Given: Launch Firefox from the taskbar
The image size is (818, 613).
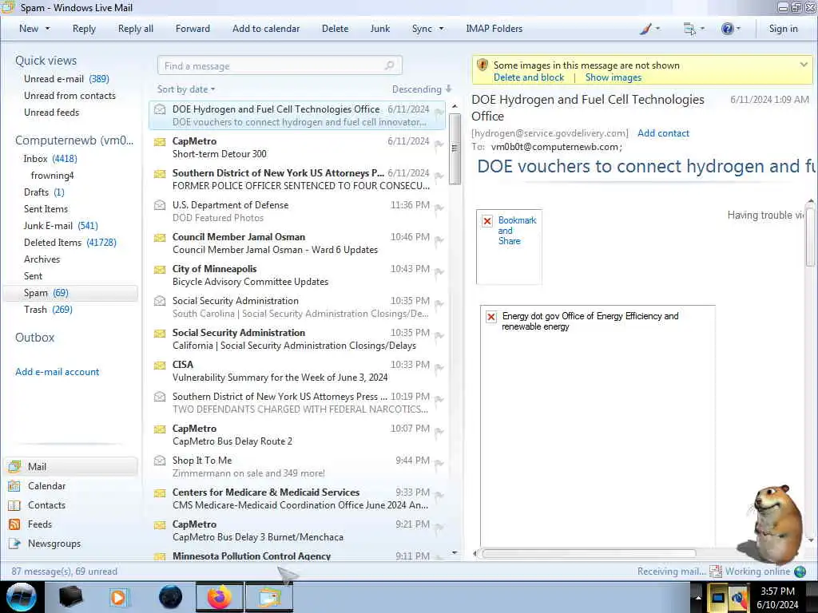Looking at the screenshot, I should click(220, 597).
